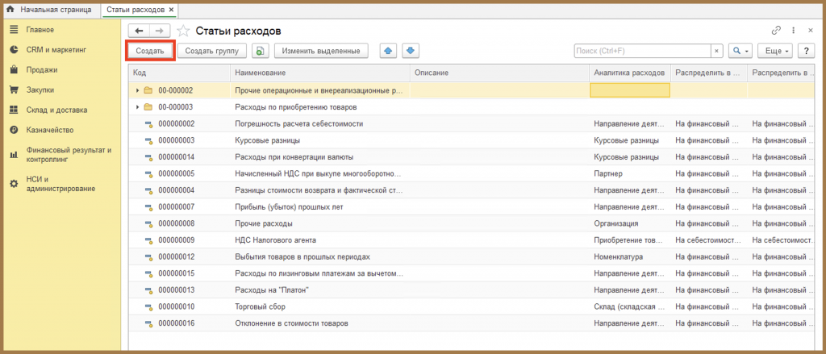Click the Изменить выделенные button

[321, 51]
